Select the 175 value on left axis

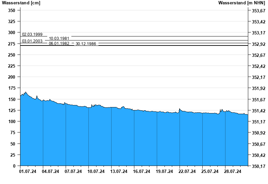click(x=12, y=88)
